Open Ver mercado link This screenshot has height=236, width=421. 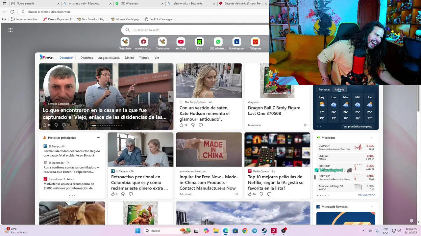point(366,195)
